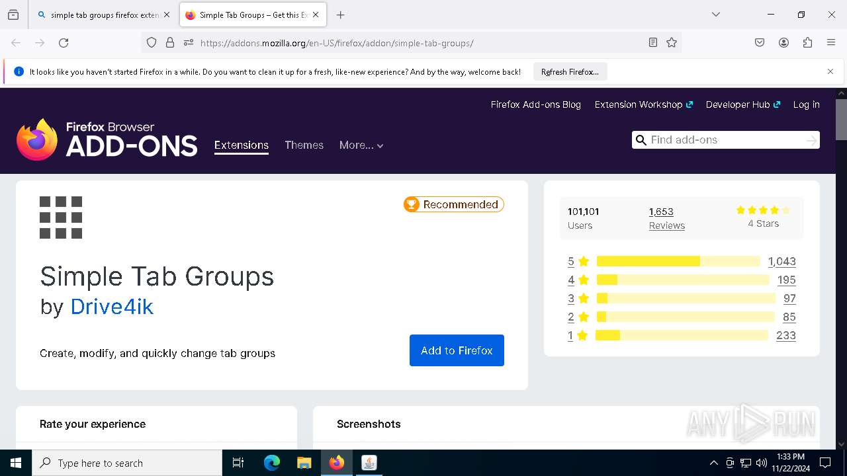Open File Explorer from the taskbar
The width and height of the screenshot is (847, 476).
click(x=304, y=463)
